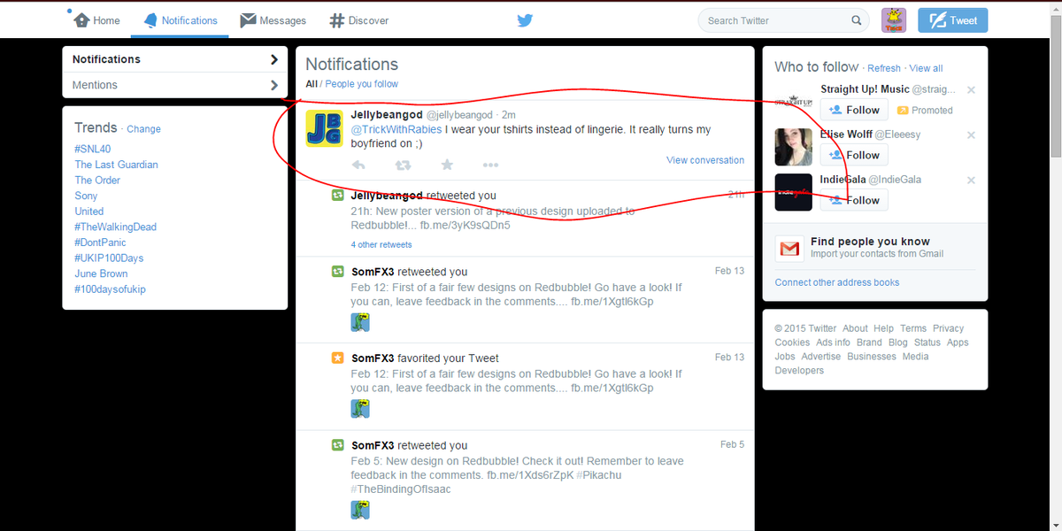Dismiss the IndieGala suggestion
Image resolution: width=1062 pixels, height=531 pixels.
pos(971,181)
